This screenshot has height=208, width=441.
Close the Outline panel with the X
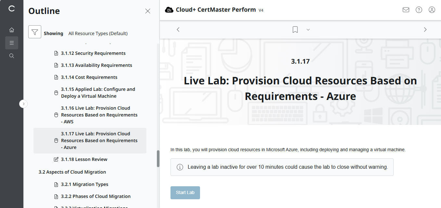148,11
